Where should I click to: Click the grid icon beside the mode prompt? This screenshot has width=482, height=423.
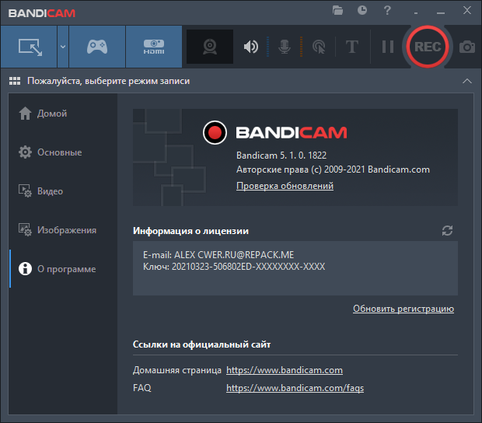pos(15,81)
